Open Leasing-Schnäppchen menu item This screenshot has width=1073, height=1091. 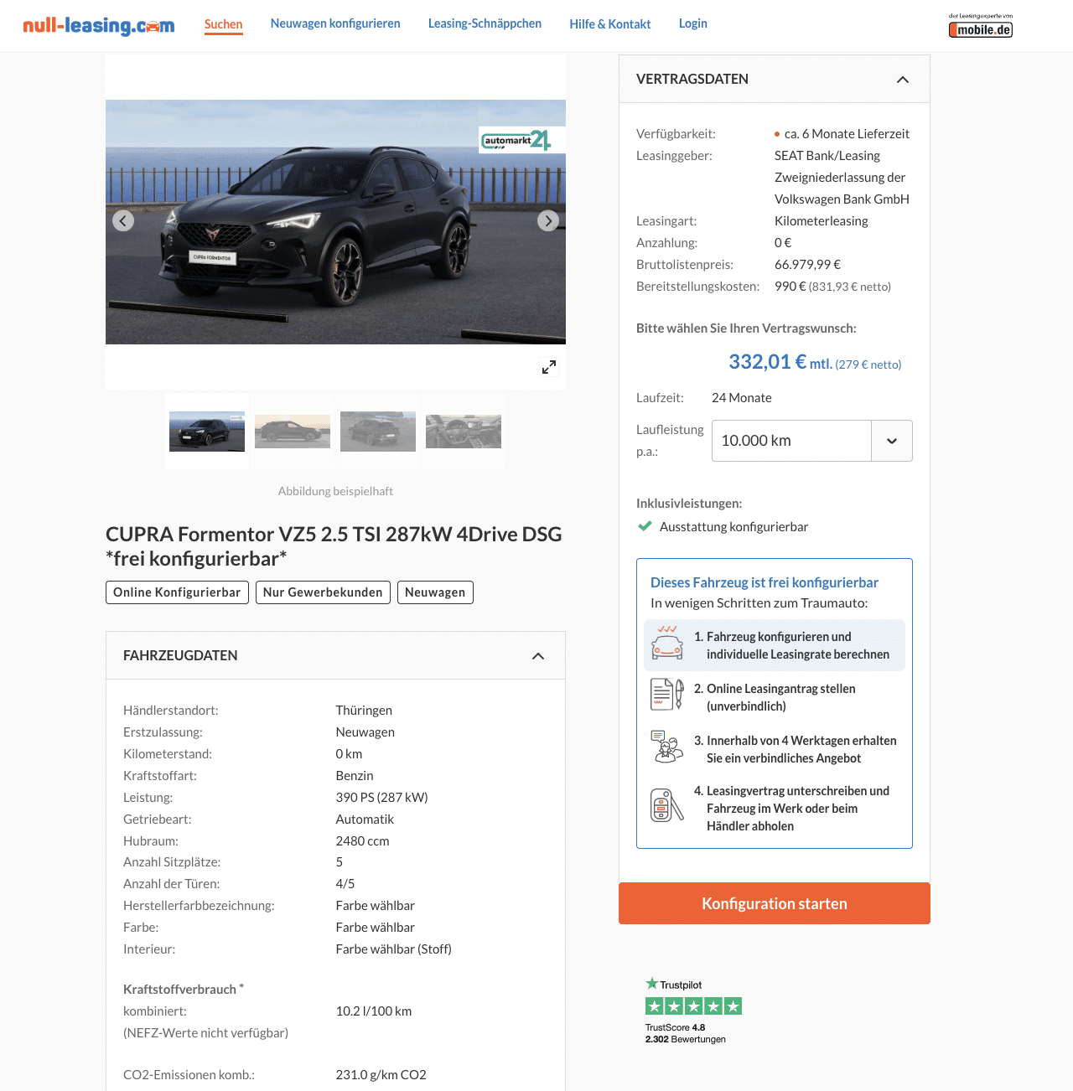click(x=485, y=23)
